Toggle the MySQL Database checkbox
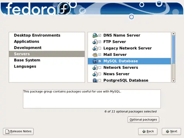Viewport: 184px width, 138px height. 100,61
